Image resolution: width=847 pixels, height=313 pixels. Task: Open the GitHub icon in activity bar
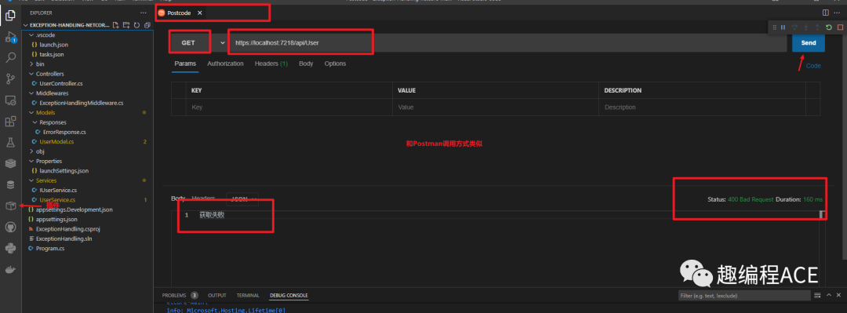point(9,227)
